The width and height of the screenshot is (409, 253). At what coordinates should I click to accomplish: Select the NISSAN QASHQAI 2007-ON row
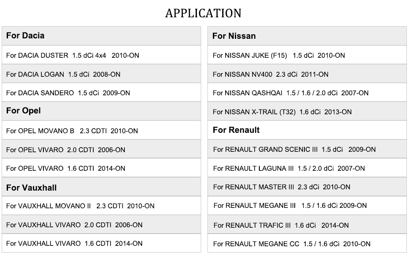click(291, 93)
